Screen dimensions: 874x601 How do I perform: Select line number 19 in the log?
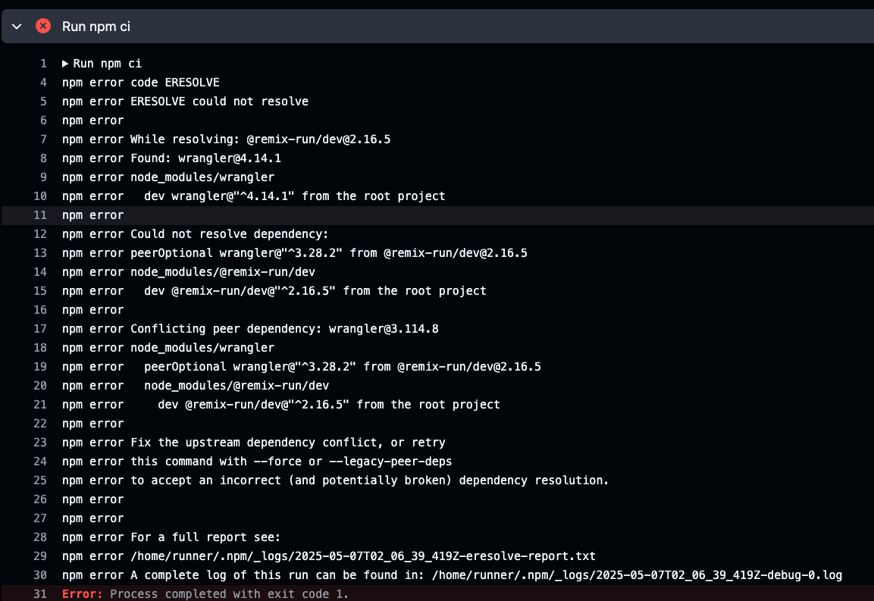click(41, 367)
